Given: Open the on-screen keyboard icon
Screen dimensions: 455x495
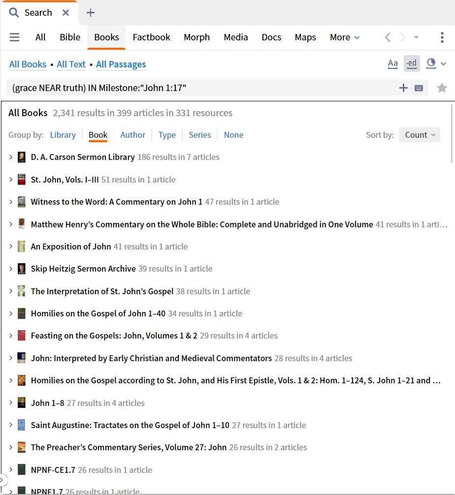Looking at the screenshot, I should [x=419, y=88].
